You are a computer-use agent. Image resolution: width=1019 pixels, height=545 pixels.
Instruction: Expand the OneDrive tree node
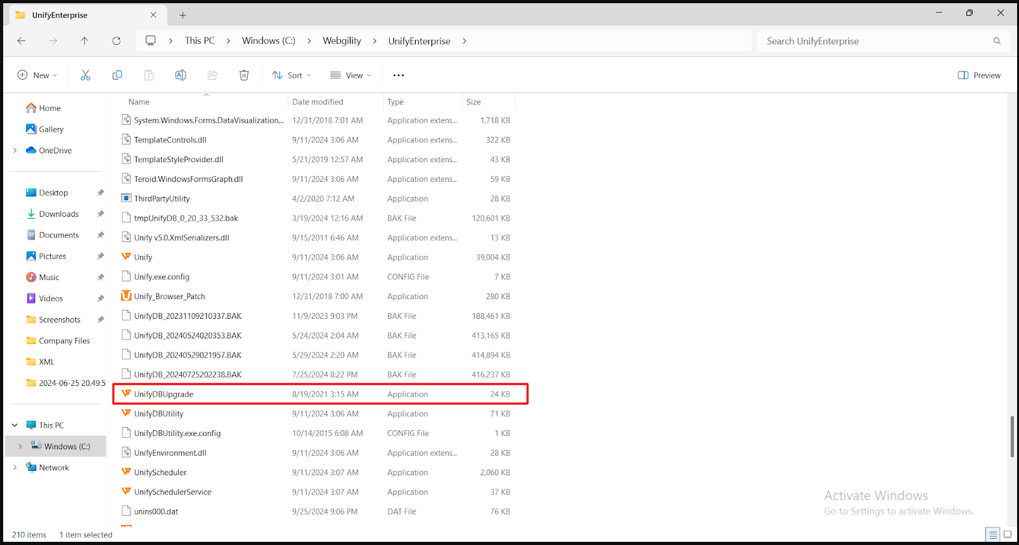coord(15,151)
